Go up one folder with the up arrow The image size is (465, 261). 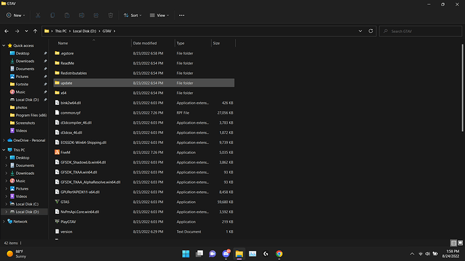(35, 31)
